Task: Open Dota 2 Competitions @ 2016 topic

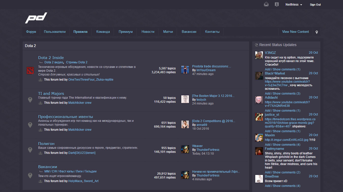Action: point(214,121)
